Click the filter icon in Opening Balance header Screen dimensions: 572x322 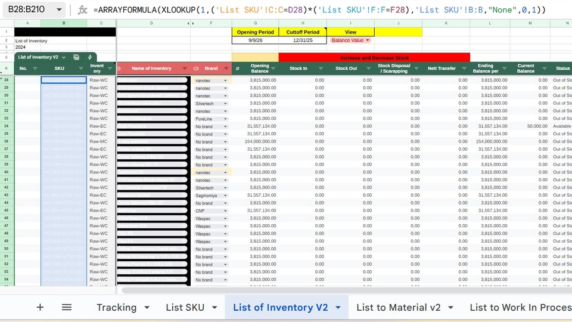pyautogui.click(x=273, y=69)
